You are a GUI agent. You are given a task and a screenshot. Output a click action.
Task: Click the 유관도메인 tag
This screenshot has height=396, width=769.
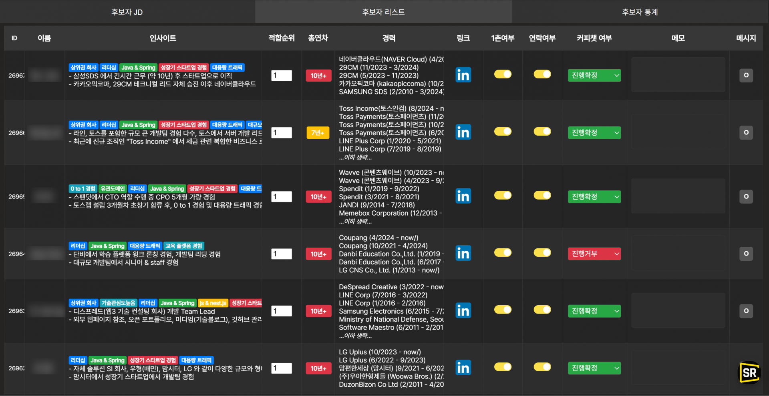(x=113, y=188)
